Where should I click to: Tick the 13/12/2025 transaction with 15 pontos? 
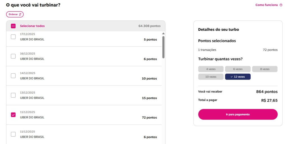point(13,95)
